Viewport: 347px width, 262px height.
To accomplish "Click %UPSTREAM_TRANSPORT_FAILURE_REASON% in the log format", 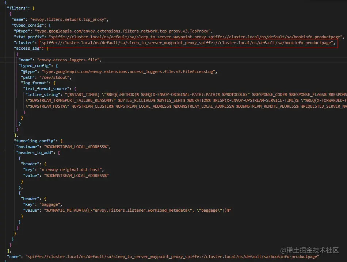I will click(x=70, y=100).
